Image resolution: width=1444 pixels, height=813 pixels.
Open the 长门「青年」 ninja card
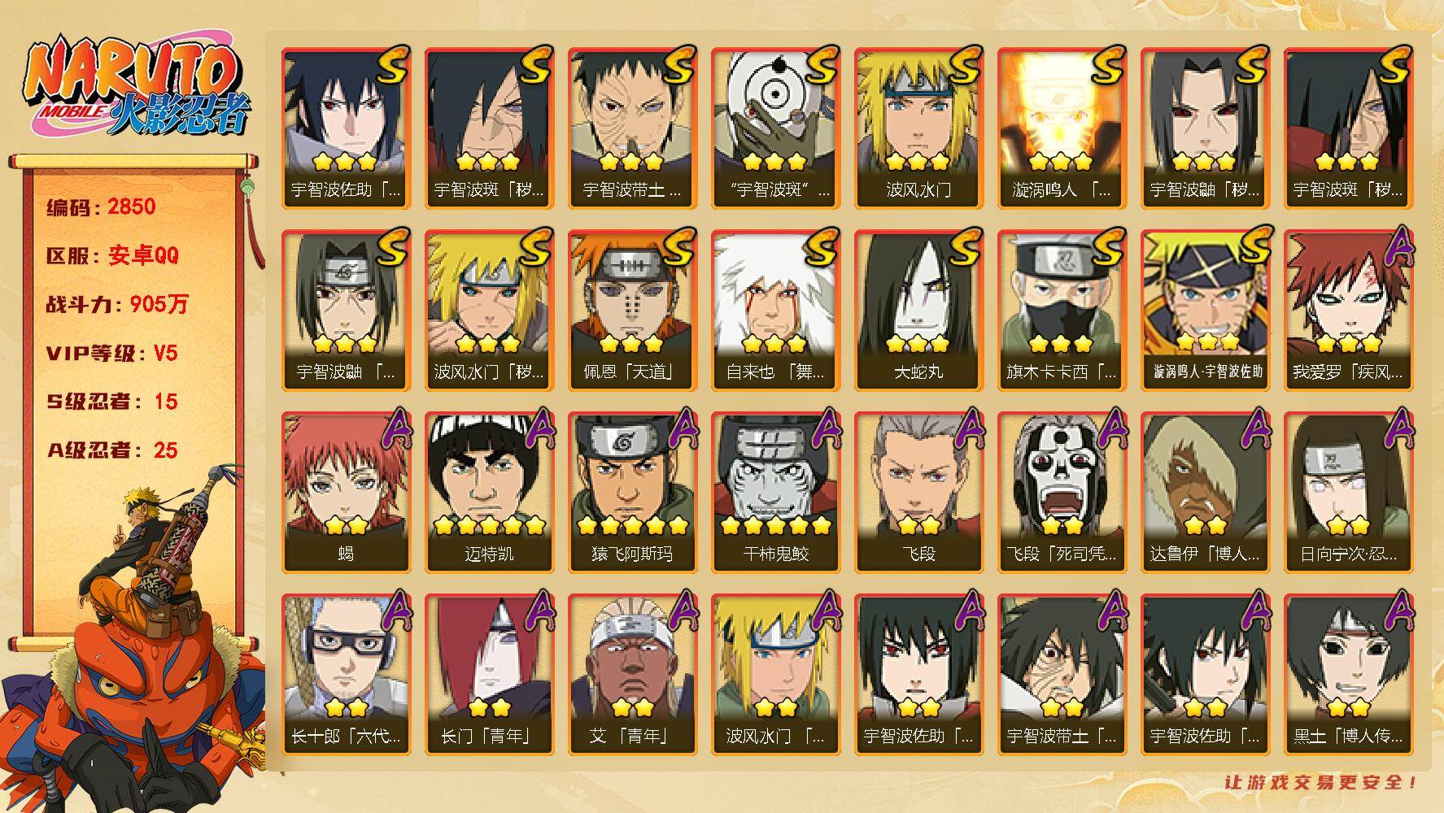click(x=489, y=675)
